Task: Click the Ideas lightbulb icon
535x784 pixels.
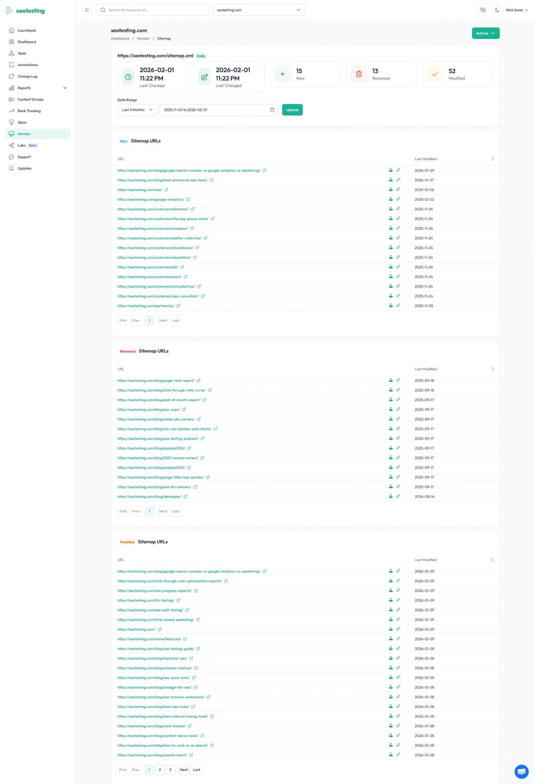Action: pos(11,122)
